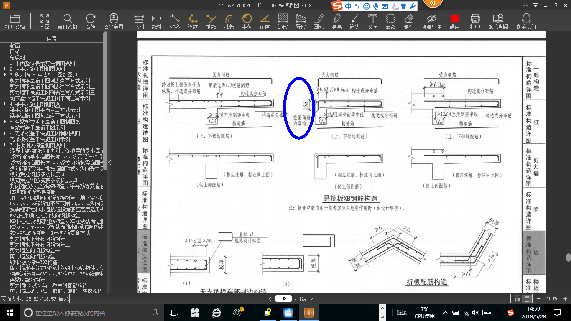Select the 画笔 brush tool
Image resolution: width=571 pixels, height=321 pixels.
point(319,21)
